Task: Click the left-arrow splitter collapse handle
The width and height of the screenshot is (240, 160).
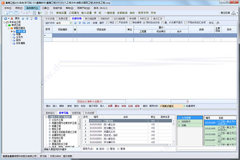Action: [42, 84]
